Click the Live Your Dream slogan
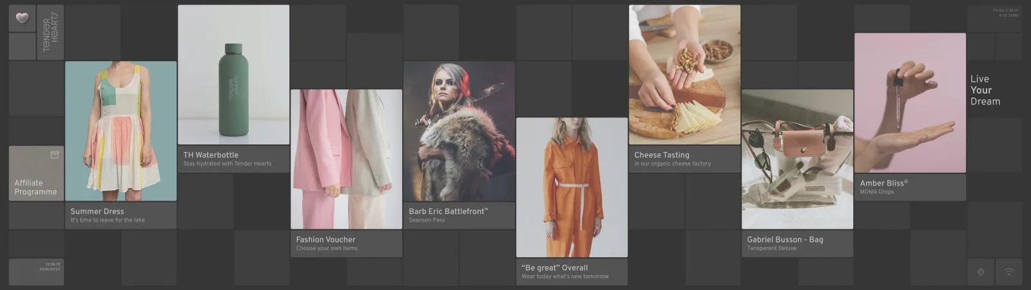Viewport: 1031px width, 290px height. click(985, 90)
